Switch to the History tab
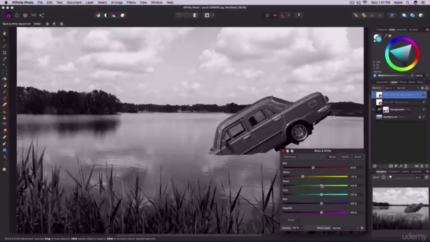The width and height of the screenshot is (430, 242). pyautogui.click(x=405, y=172)
